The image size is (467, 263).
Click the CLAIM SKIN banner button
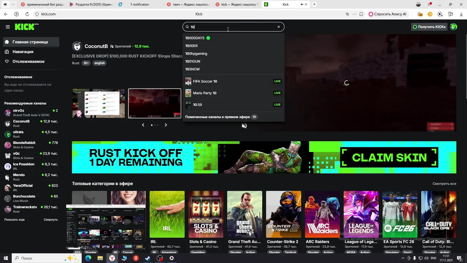click(x=389, y=157)
